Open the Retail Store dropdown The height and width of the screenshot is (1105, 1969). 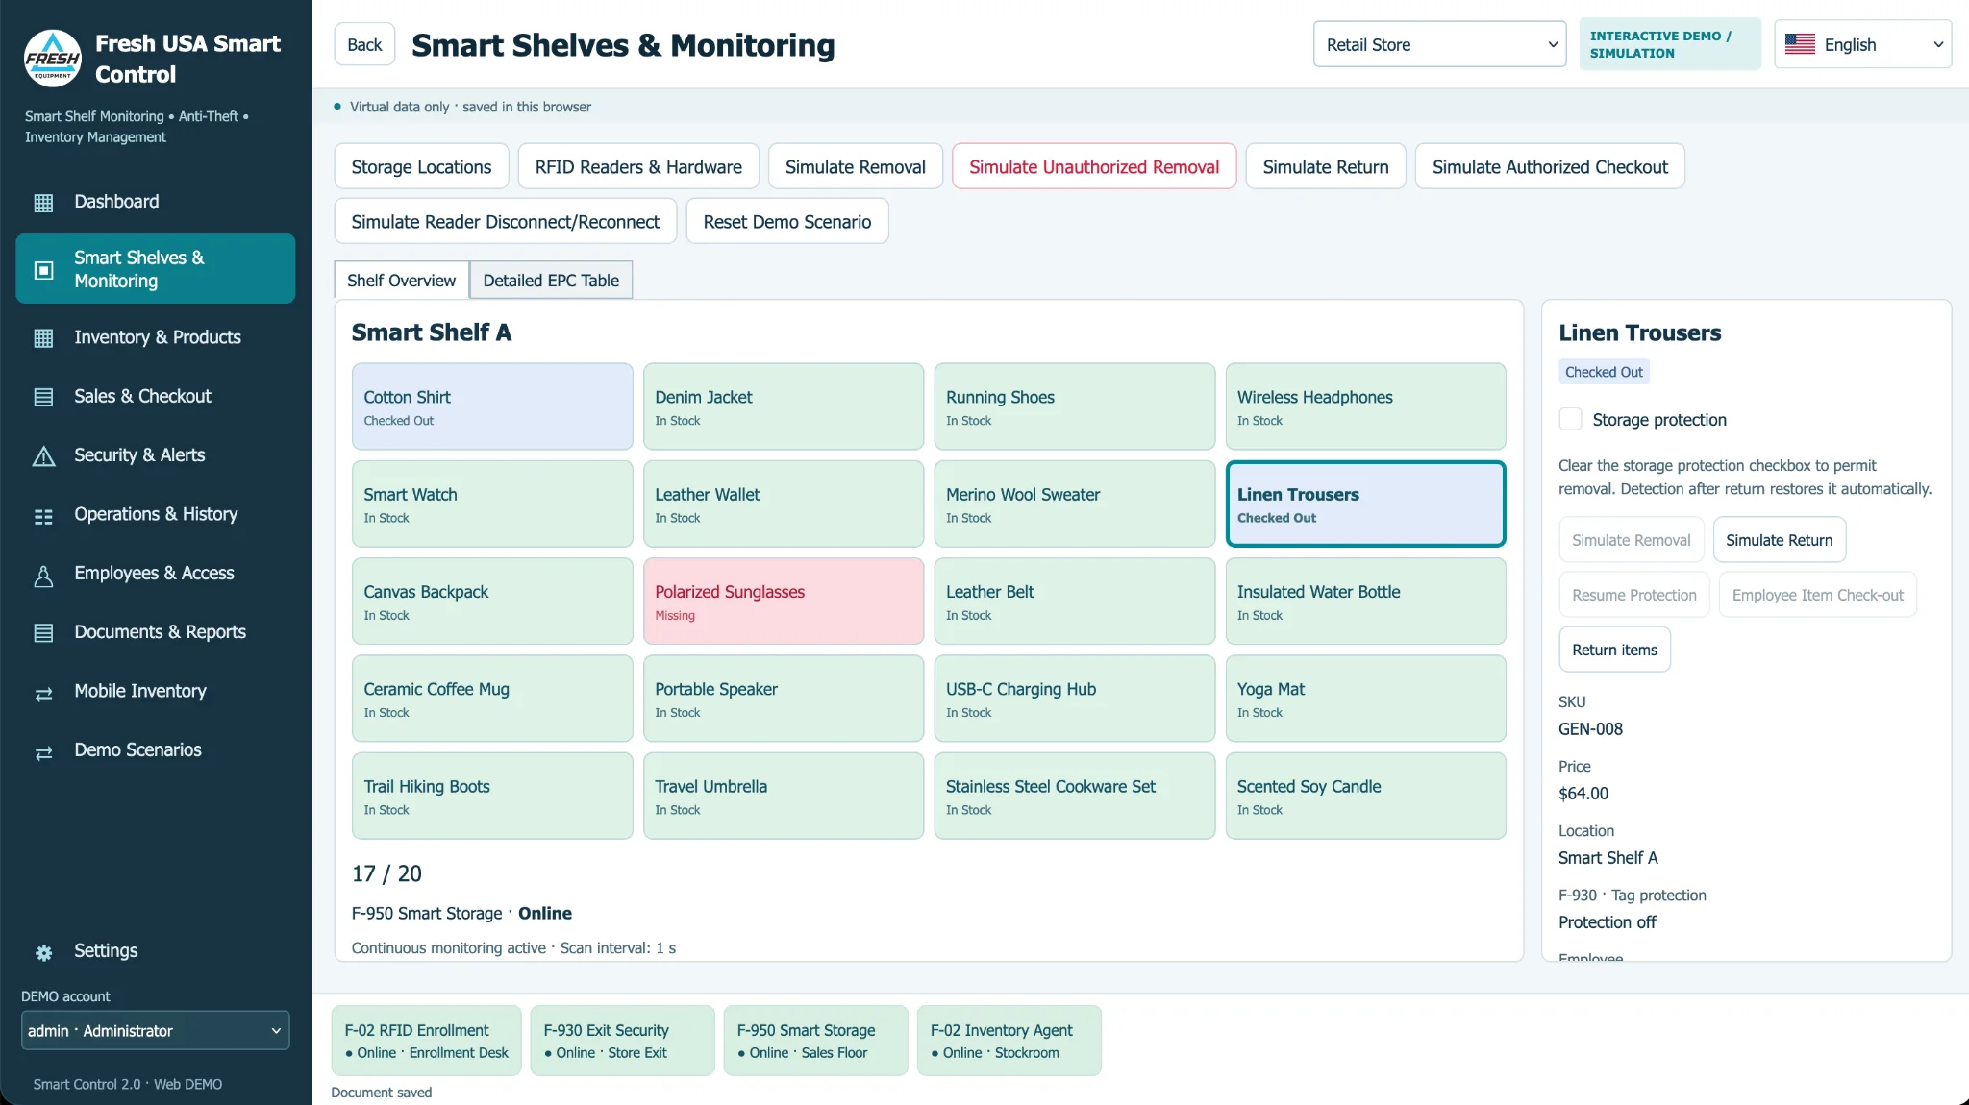coord(1439,44)
